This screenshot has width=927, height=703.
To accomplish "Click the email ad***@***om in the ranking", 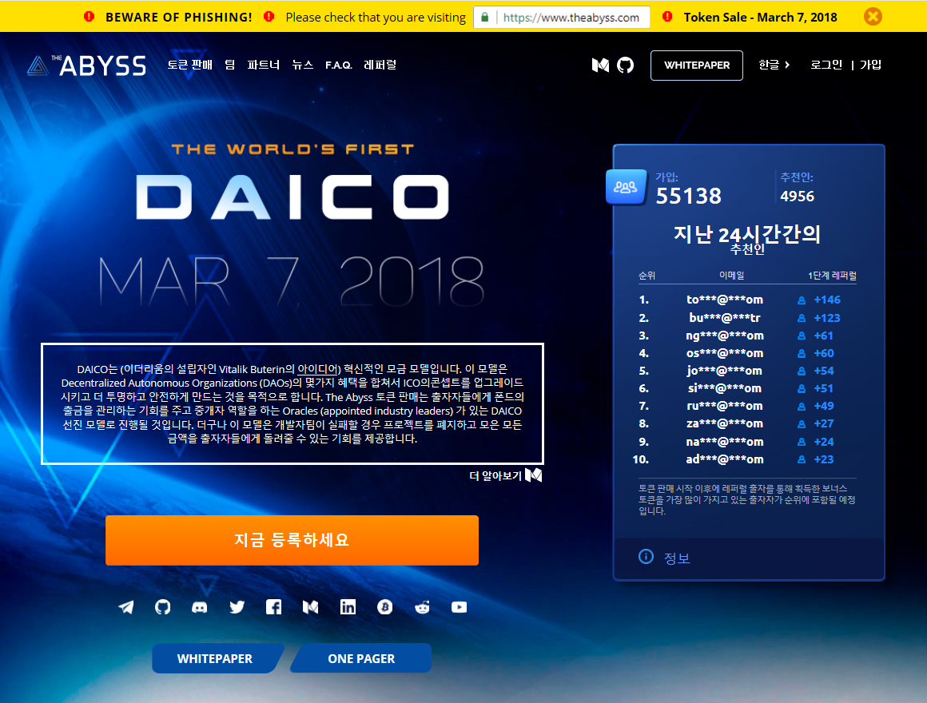I will pos(725,459).
